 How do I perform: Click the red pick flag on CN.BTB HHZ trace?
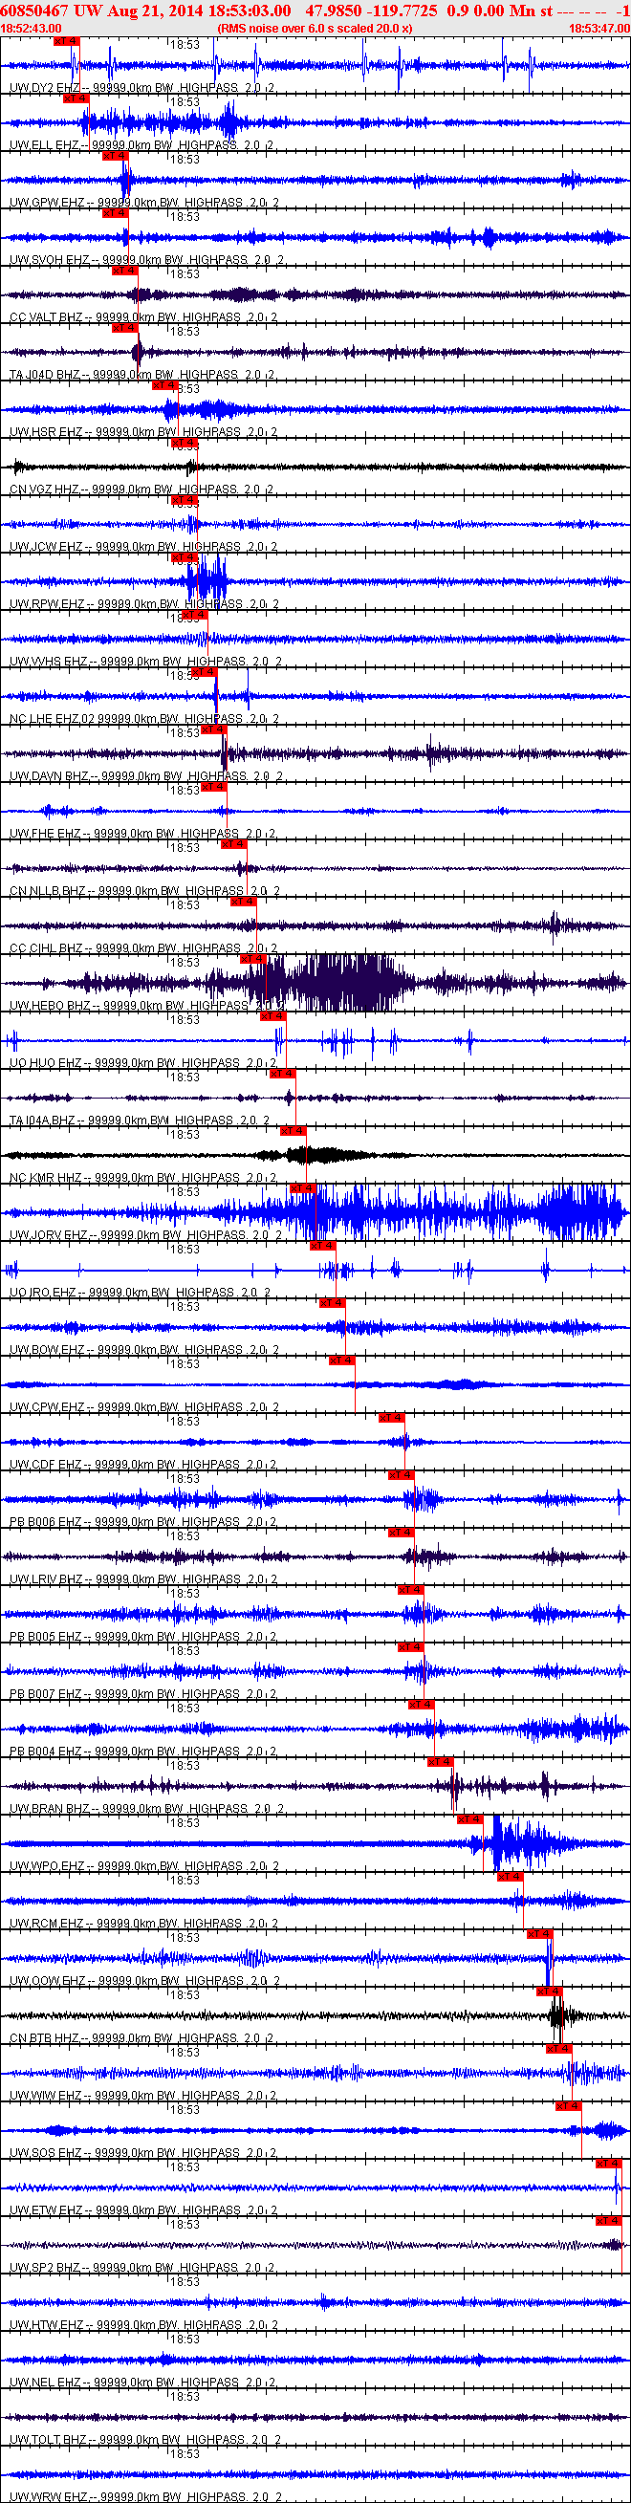pos(549,1990)
